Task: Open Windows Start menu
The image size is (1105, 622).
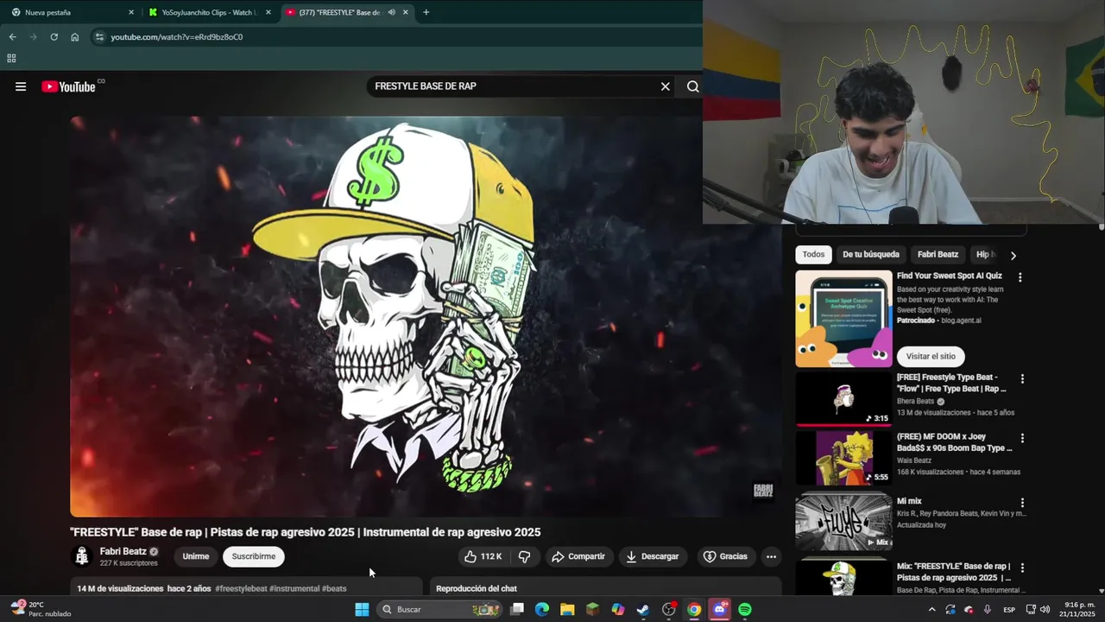Action: point(362,610)
